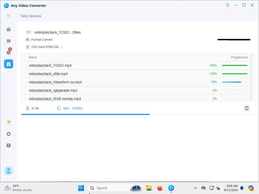Click Any Video Converter taskbar icon
The image size is (259, 194).
tap(171, 188)
